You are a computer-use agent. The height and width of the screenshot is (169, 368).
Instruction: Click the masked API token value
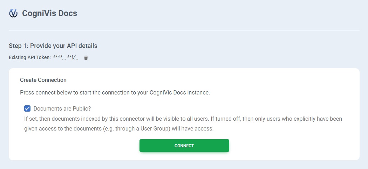click(x=66, y=58)
